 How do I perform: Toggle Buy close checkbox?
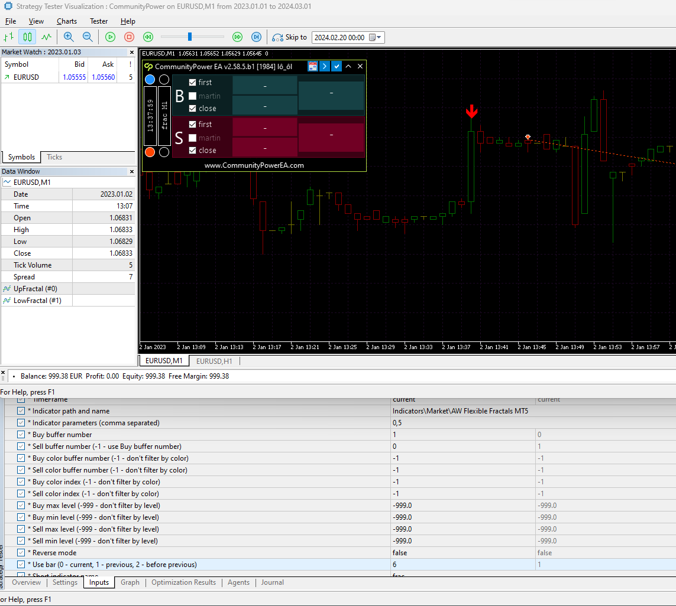(193, 109)
